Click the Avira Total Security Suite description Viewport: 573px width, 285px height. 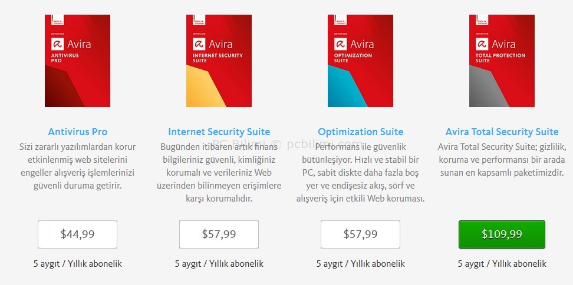point(502,159)
